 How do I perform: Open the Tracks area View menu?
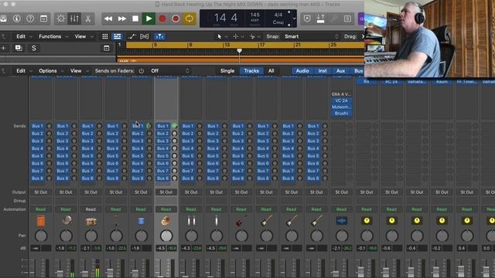[x=80, y=36]
